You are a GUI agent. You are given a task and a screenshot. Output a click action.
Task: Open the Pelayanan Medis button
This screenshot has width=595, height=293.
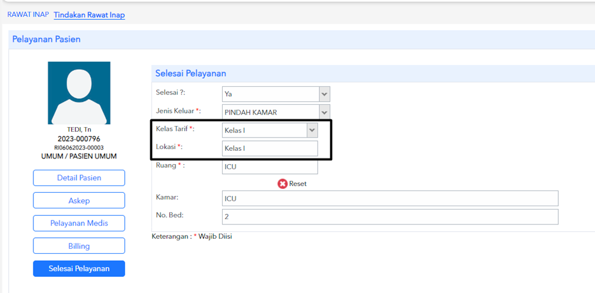[x=79, y=223]
